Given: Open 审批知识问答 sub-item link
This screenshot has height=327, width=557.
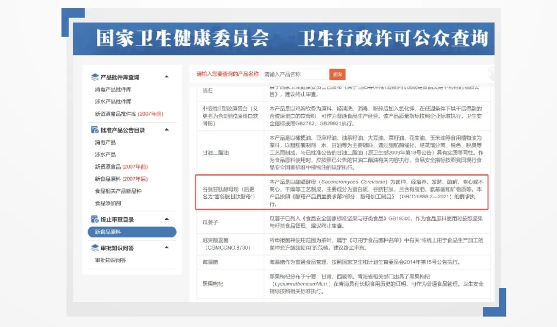Looking at the screenshot, I should point(110,260).
